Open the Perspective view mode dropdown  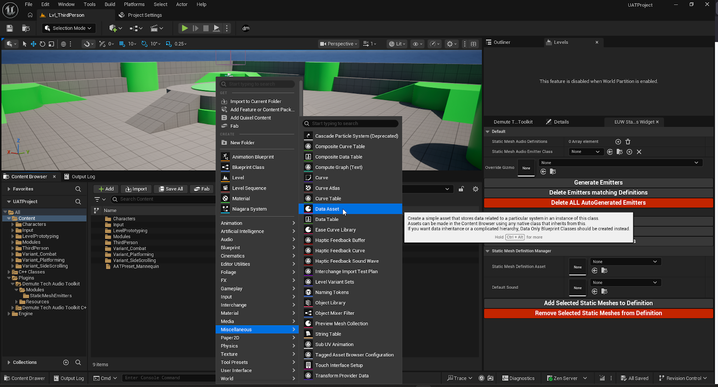pyautogui.click(x=338, y=44)
